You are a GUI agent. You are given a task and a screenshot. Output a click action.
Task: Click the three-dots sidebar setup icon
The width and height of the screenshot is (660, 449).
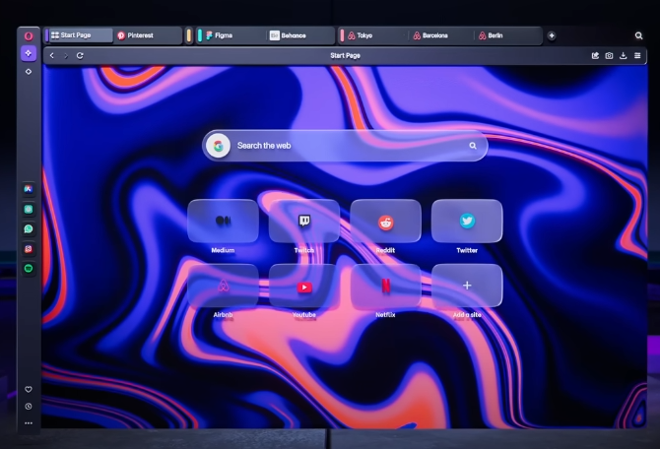click(x=29, y=423)
